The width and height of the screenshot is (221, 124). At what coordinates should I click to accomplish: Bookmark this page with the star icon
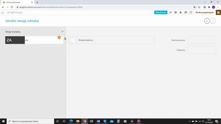(x=199, y=7)
